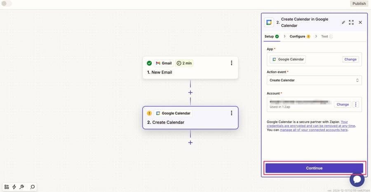Click the Google Calendar badge on step card

[173, 113]
